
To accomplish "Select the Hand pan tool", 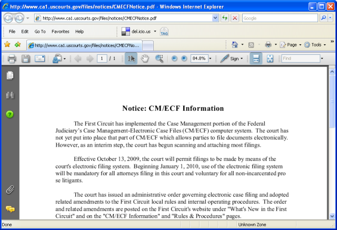I will point(145,59).
